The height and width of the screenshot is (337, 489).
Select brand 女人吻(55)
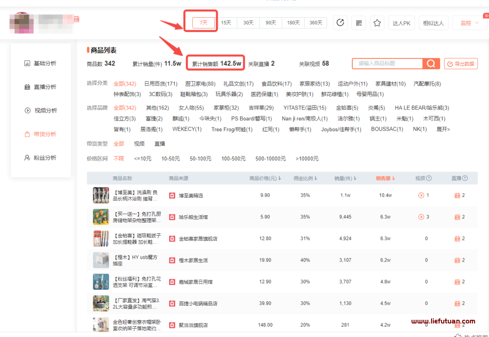pos(191,108)
